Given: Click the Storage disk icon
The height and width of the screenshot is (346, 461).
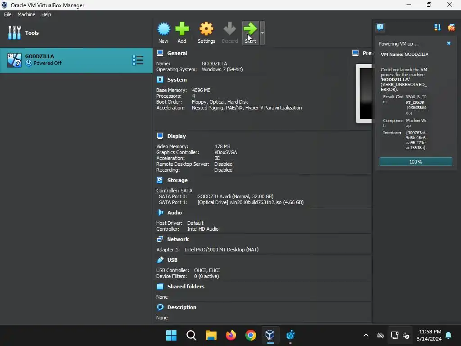Looking at the screenshot, I should click(160, 180).
